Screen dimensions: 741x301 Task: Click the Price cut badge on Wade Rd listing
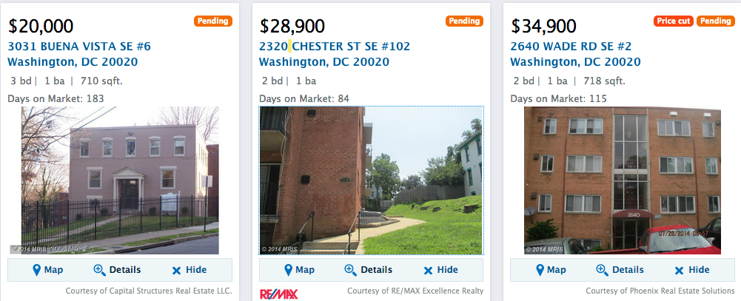click(674, 21)
